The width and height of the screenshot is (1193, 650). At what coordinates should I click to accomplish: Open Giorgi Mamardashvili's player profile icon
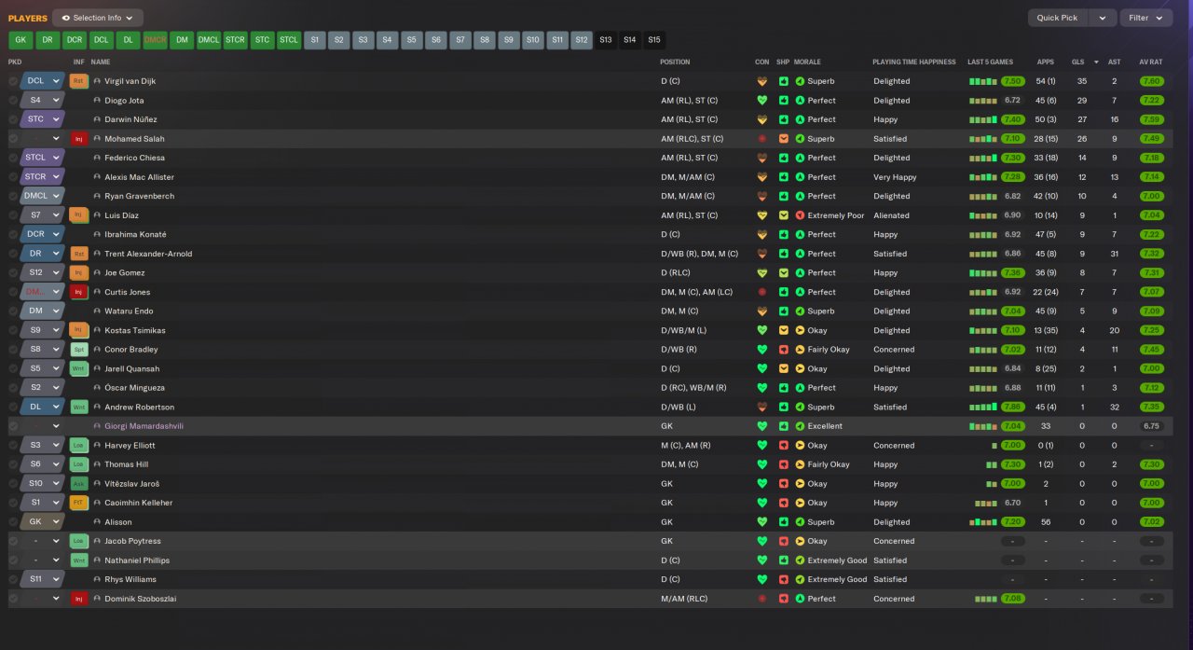[97, 426]
